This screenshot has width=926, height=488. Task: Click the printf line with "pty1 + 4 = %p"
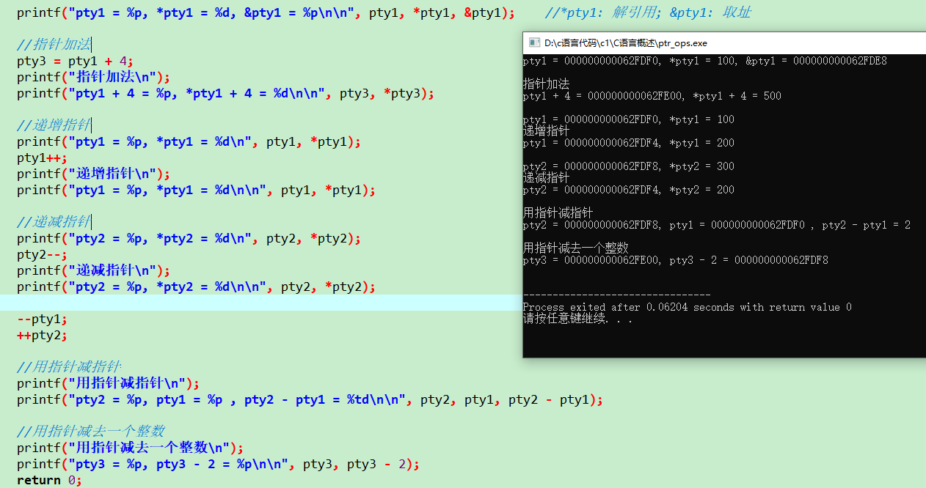[226, 93]
